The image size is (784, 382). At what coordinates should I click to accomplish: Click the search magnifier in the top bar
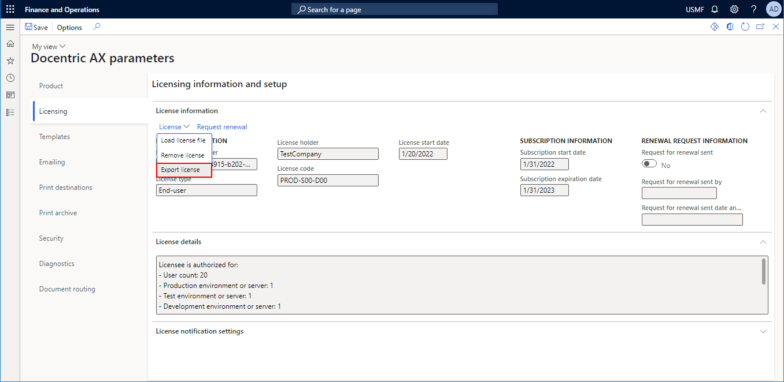coord(301,9)
